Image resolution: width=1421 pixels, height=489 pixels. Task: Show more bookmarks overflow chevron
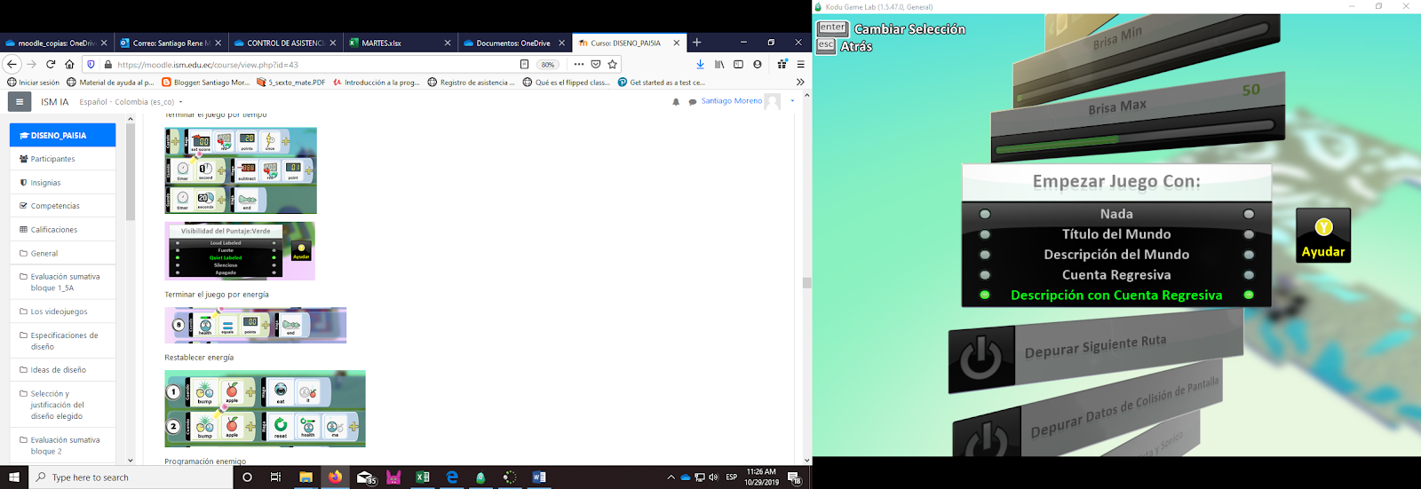(800, 82)
